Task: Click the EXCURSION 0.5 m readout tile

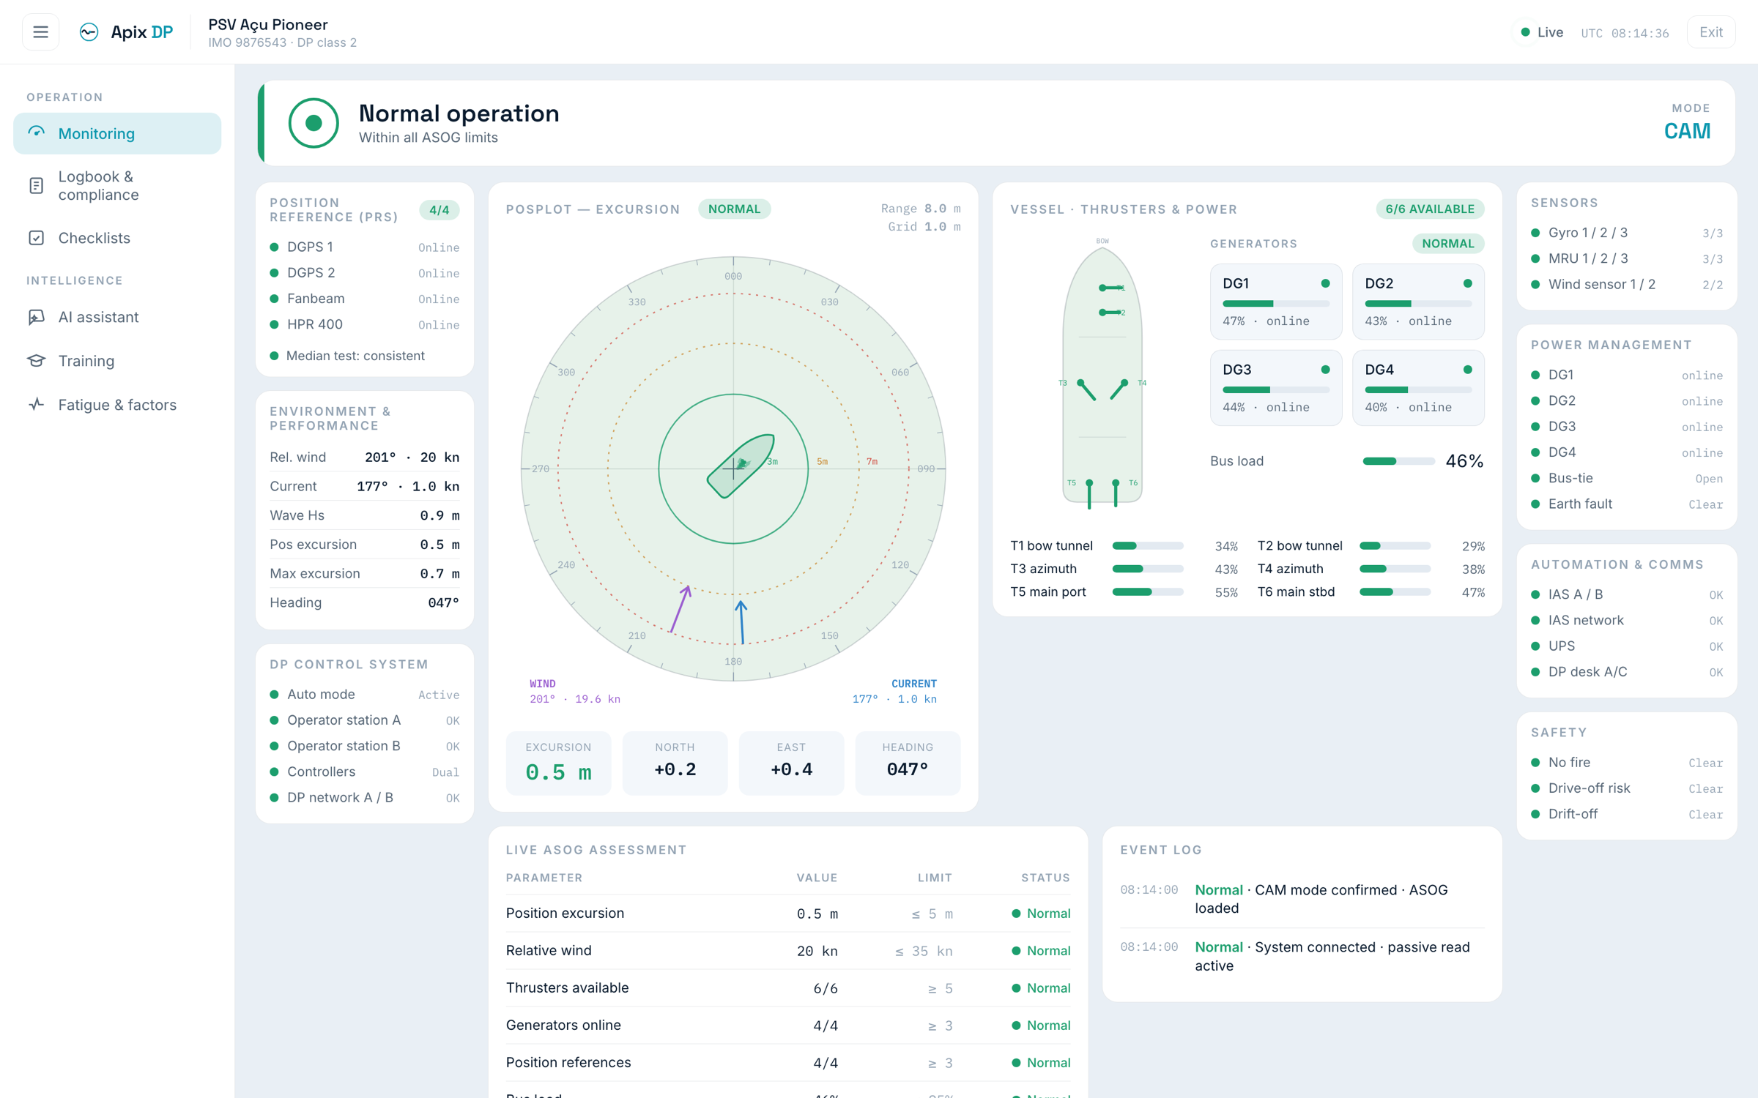Action: tap(558, 763)
